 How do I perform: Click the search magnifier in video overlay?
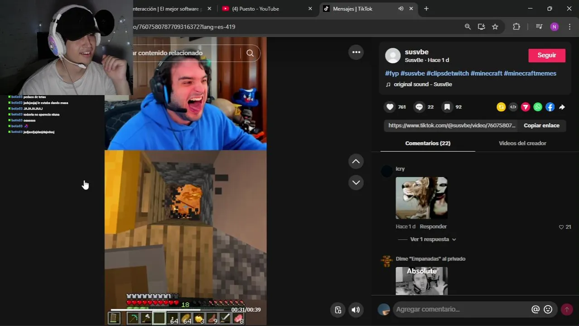pos(250,53)
